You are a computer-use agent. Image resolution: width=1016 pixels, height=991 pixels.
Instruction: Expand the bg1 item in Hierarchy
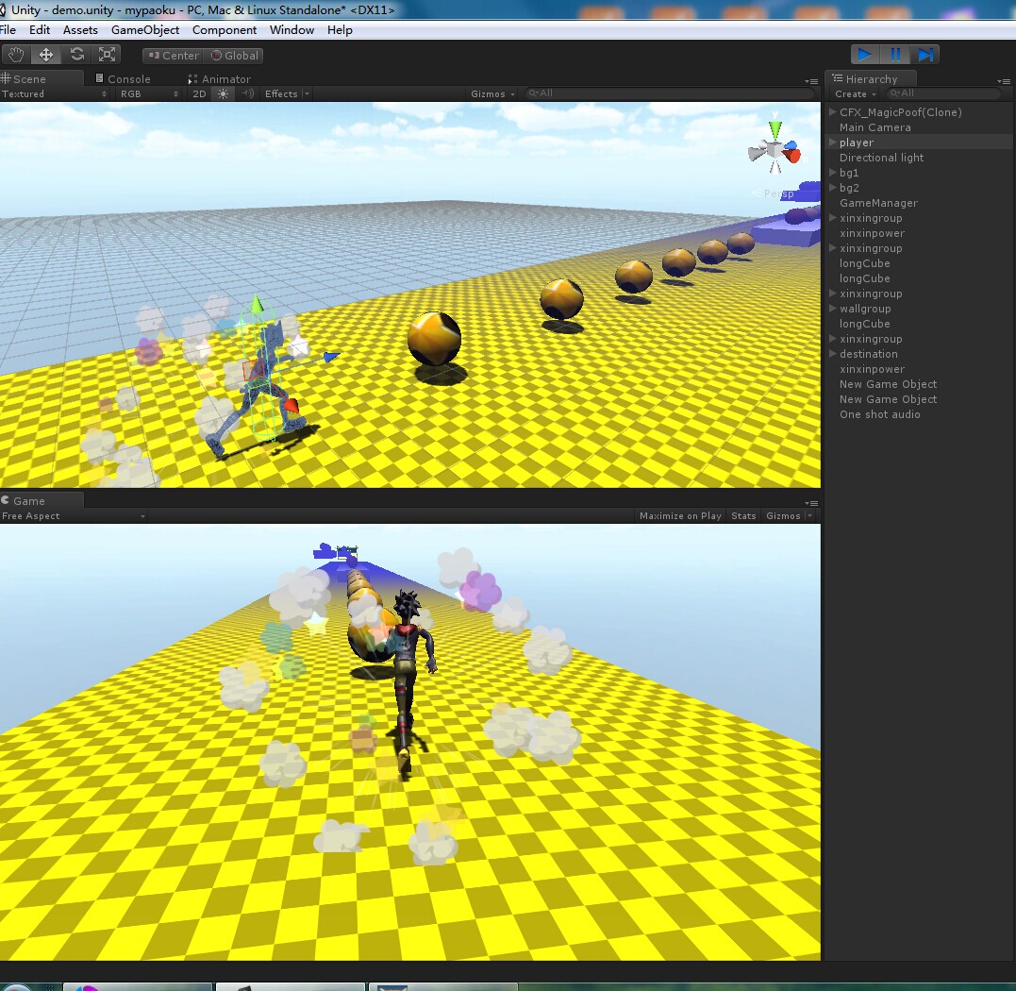point(831,173)
